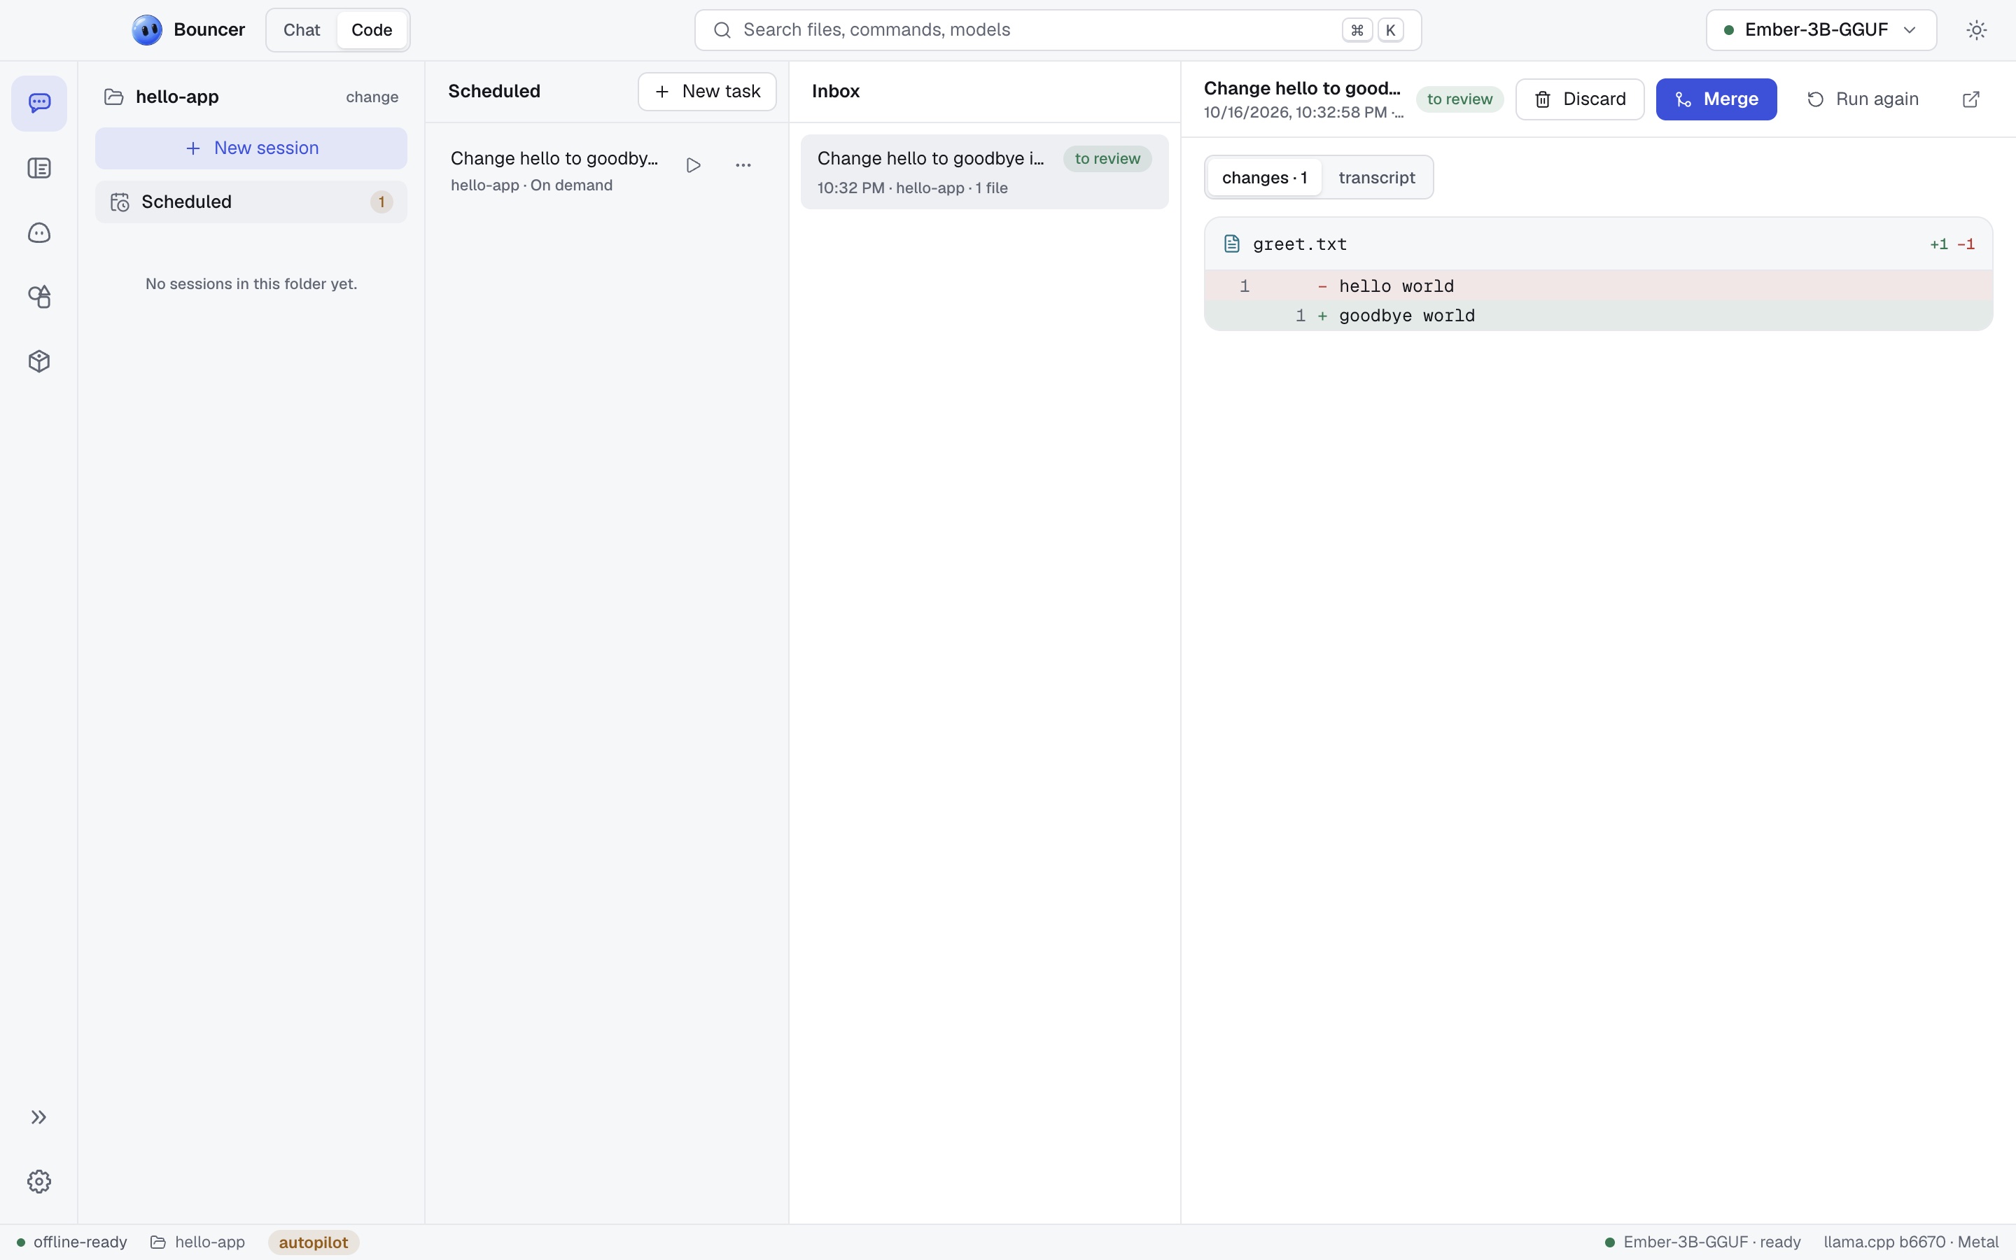Select the changes · 1 tab

point(1263,178)
